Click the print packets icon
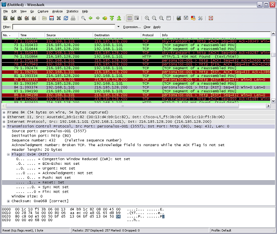This screenshot has height=234, width=277. [73, 18]
